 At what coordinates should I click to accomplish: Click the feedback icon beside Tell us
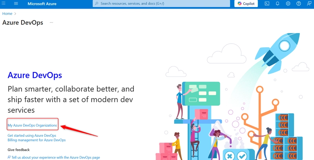9,157
